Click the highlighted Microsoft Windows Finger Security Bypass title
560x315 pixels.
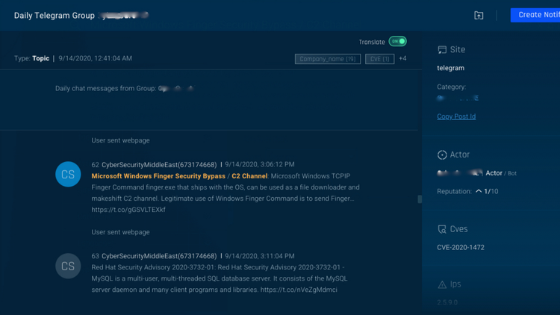(x=158, y=176)
